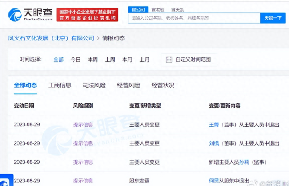Choose the 本周 time filter

(x=93, y=59)
